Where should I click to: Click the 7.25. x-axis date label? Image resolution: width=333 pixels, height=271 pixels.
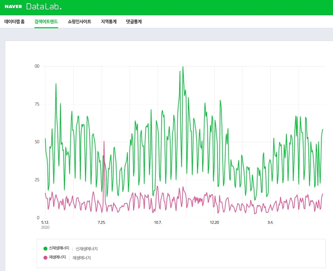click(102, 222)
